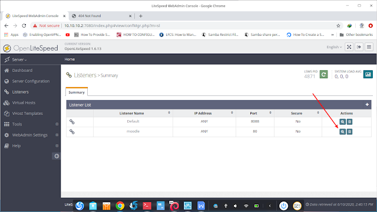Click the power button in taskbar
This screenshot has width=377, height=212.
[283, 206]
